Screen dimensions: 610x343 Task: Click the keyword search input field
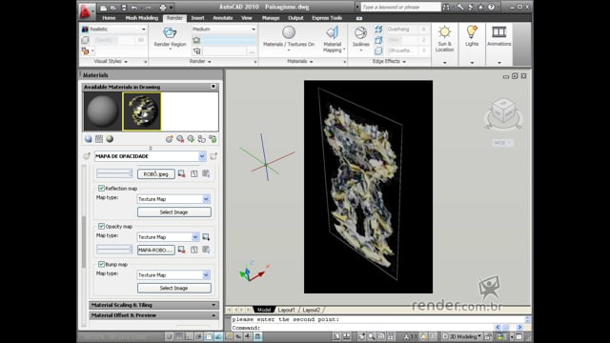click(x=400, y=7)
